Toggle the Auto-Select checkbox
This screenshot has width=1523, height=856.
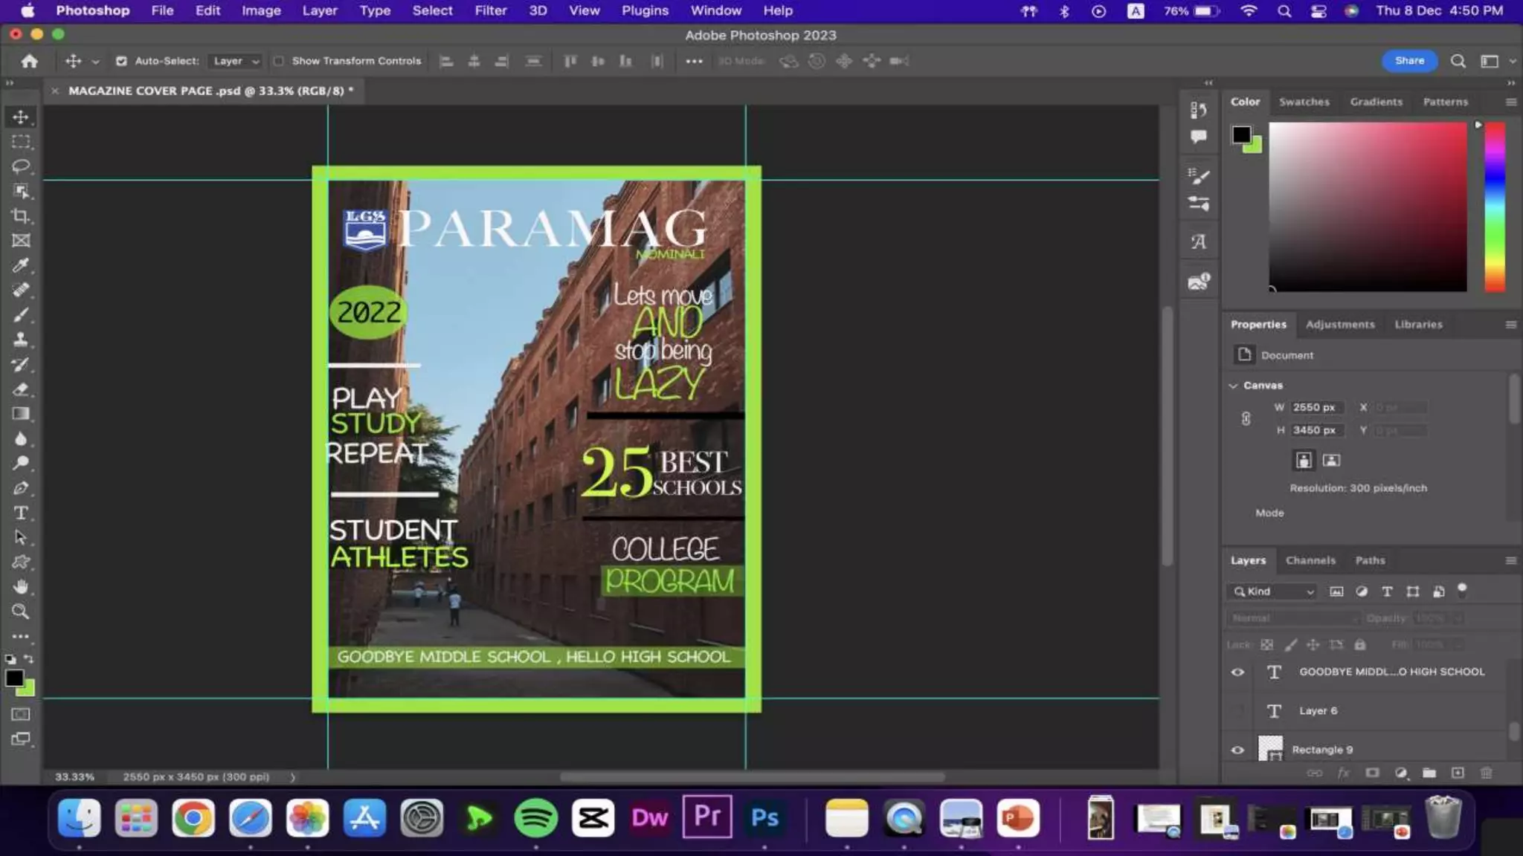(x=121, y=61)
